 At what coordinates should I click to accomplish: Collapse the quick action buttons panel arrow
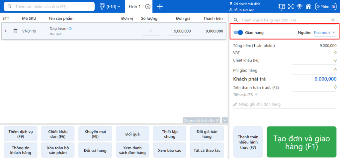[x=225, y=120]
